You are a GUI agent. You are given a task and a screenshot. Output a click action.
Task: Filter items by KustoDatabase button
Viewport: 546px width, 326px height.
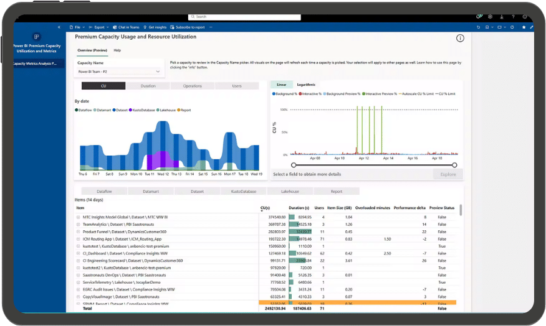coord(244,192)
